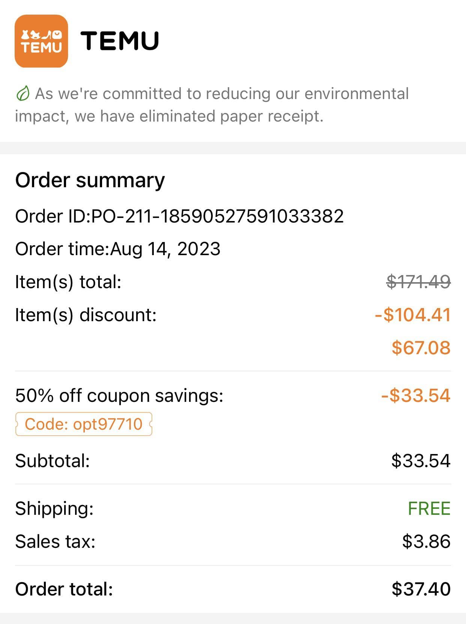Click the black $33.54 subtotal amount
Screen dimensions: 466x624
(421, 461)
